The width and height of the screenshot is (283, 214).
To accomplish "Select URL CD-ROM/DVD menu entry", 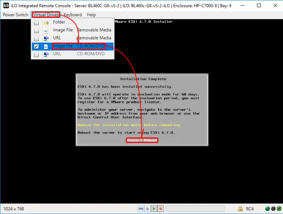I will click(73, 54).
